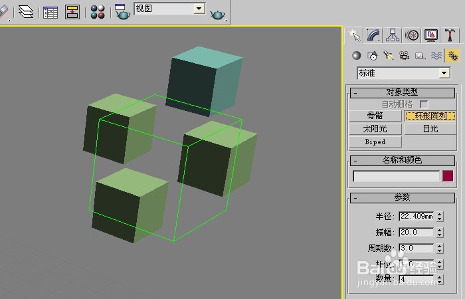Select the Systems gears category icon
Viewport: 465px width, 299px height.
coord(452,55)
